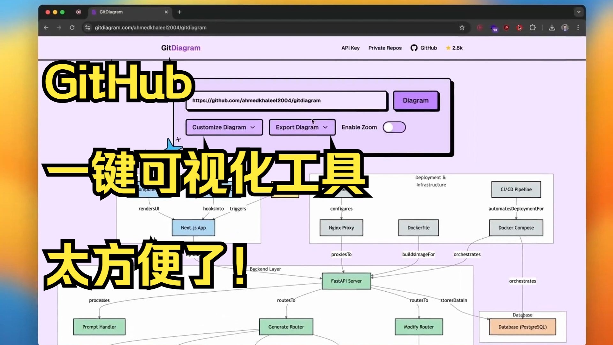Toggle the Enable Zoom switch

click(394, 127)
